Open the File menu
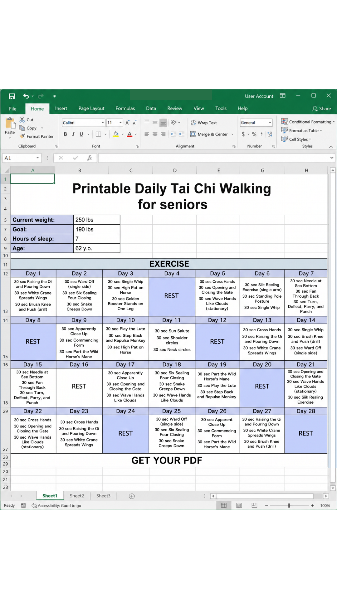 point(13,109)
